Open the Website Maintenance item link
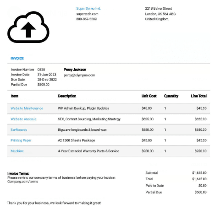This screenshot has height=215, width=215. tap(27, 108)
